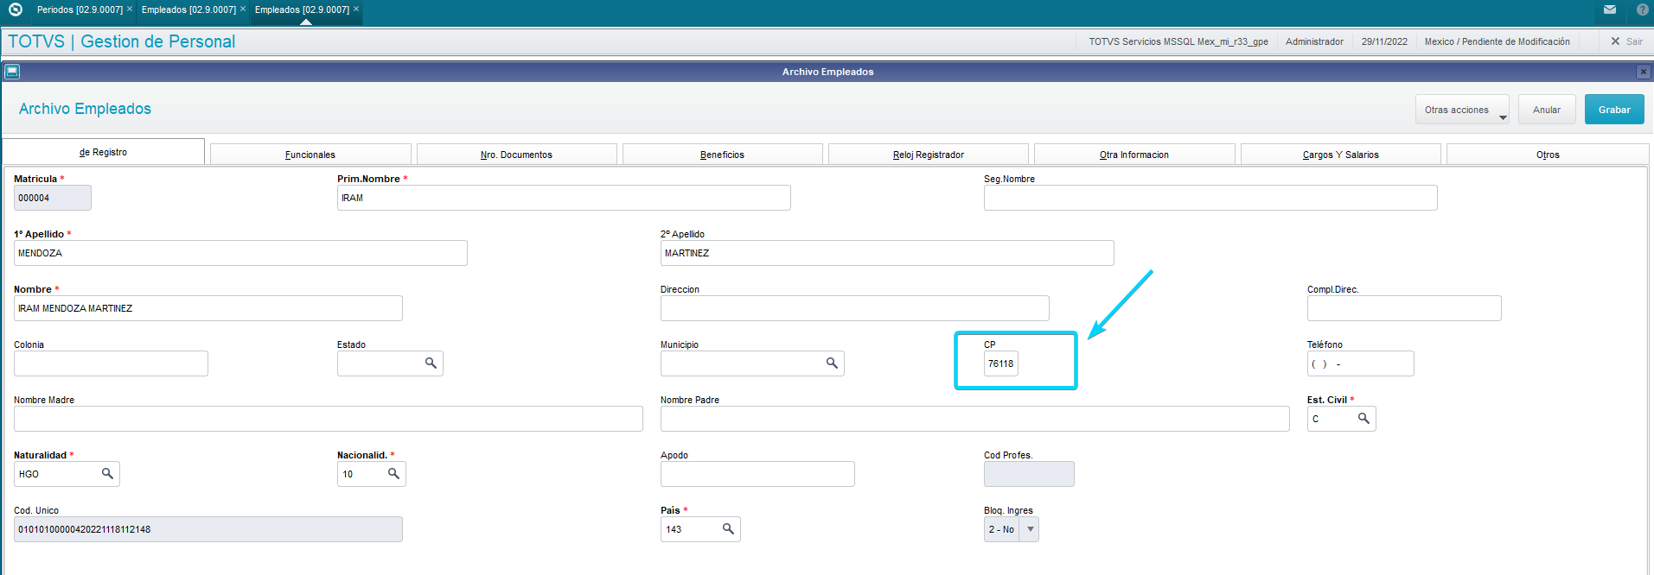The width and height of the screenshot is (1654, 575).
Task: Click the Sair exit link
Action: tap(1634, 41)
